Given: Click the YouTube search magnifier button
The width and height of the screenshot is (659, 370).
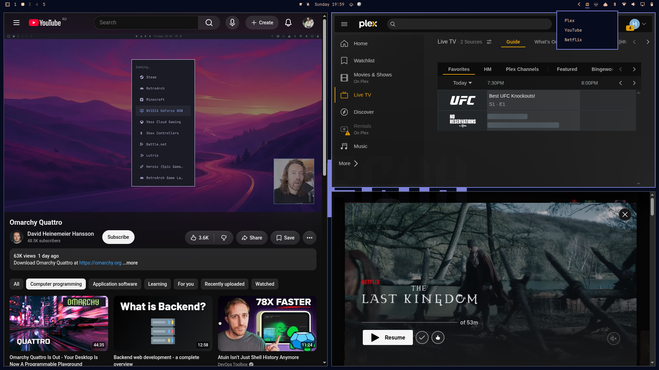Looking at the screenshot, I should [209, 23].
